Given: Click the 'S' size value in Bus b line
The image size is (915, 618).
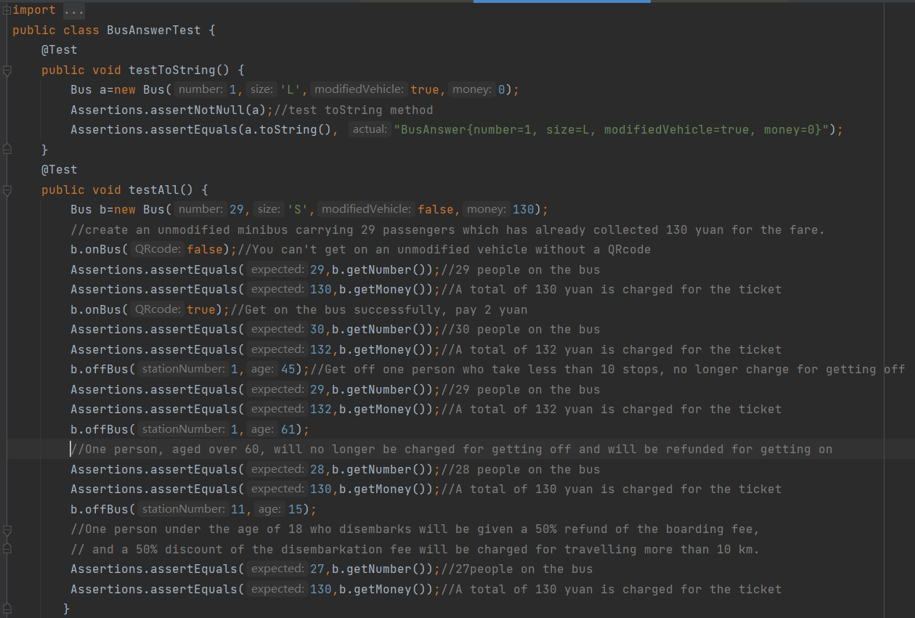Looking at the screenshot, I should click(x=298, y=210).
